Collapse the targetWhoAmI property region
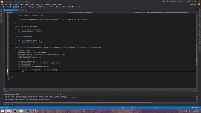Viewport: 201px width, 113px height. point(8,37)
